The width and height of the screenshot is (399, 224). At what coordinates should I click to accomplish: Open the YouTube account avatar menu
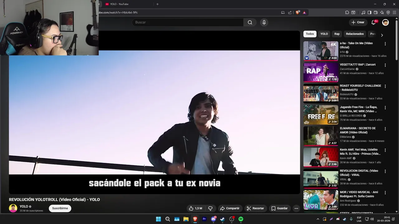(x=385, y=22)
